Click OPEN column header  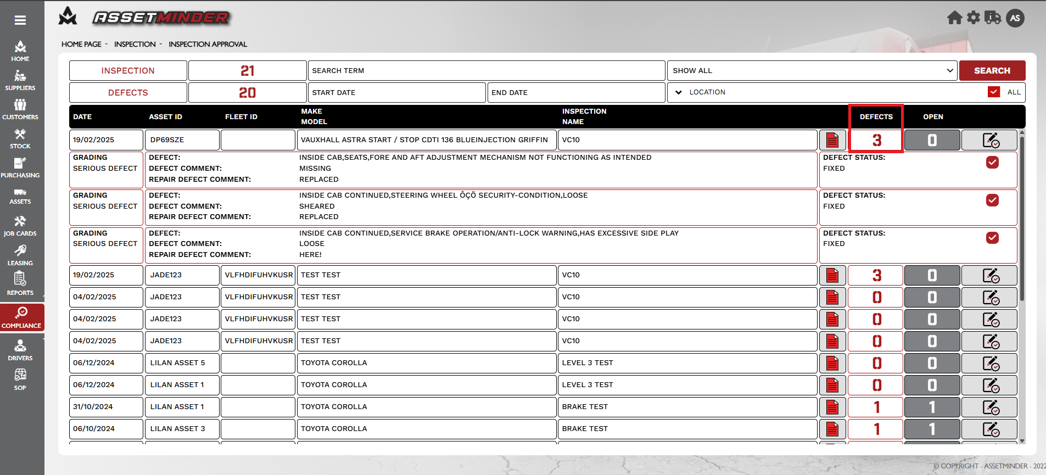(x=933, y=116)
